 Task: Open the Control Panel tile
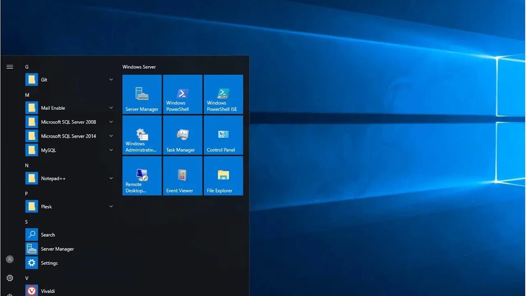[x=223, y=135]
